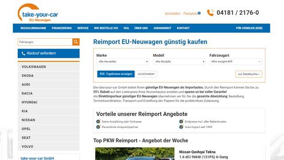Image resolution: width=284 pixels, height=160 pixels.
Task: Open the Modell dropdown Alle Modelle
Action: click(x=179, y=62)
